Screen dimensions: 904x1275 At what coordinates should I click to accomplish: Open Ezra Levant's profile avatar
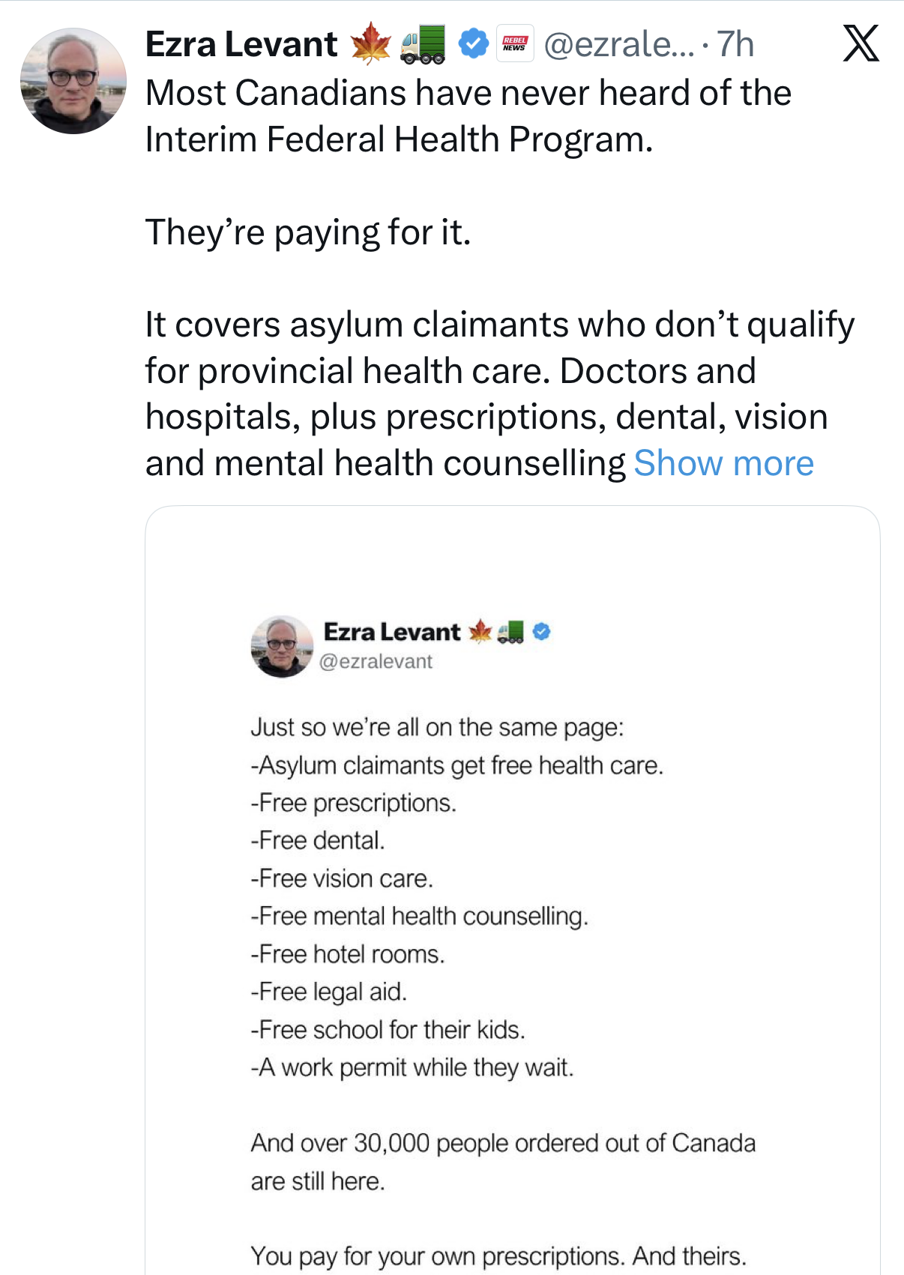click(73, 81)
